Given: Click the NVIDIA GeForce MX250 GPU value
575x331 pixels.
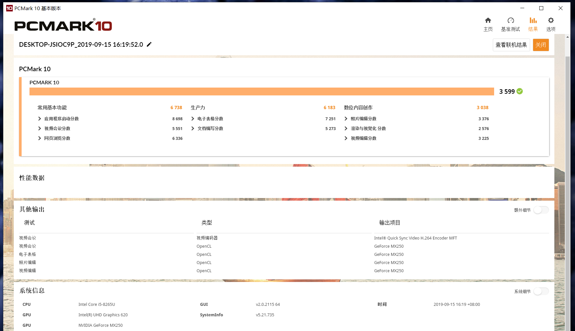Looking at the screenshot, I should pyautogui.click(x=101, y=325).
